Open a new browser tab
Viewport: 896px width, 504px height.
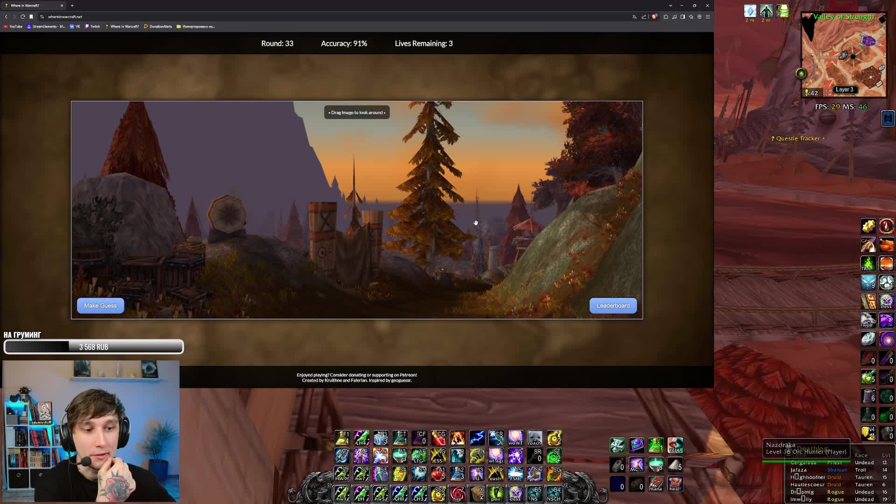[72, 6]
